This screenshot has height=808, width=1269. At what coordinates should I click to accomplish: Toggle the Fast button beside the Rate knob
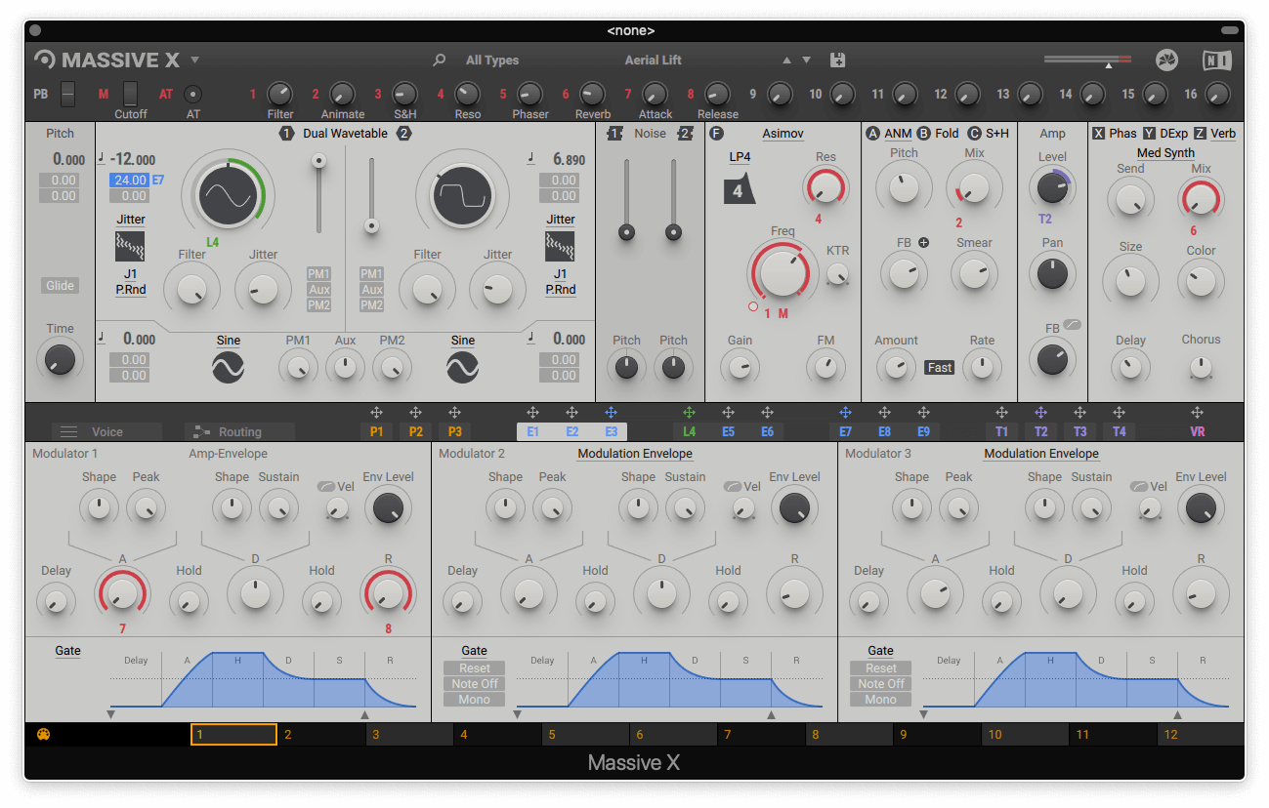point(940,368)
